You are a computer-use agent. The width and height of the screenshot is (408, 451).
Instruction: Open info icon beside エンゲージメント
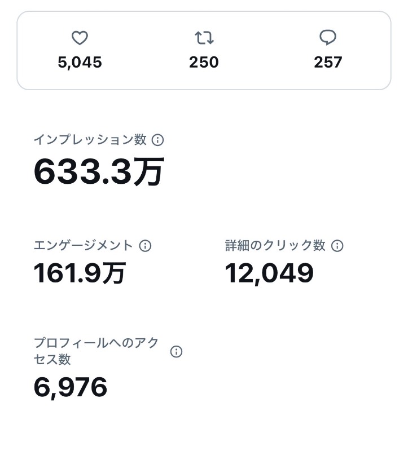[145, 246]
